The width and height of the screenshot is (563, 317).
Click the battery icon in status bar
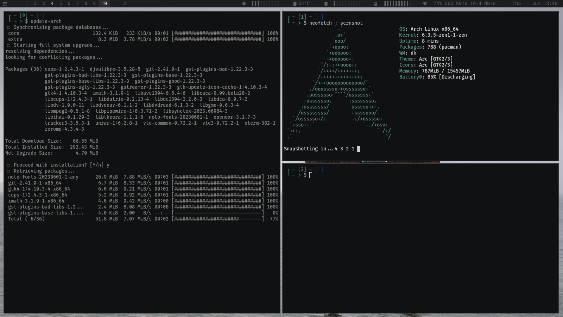(x=376, y=4)
